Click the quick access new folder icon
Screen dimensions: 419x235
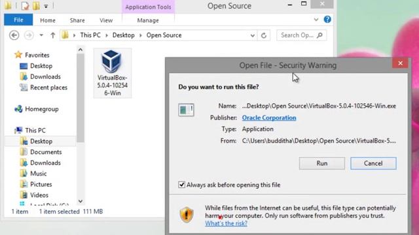pos(36,6)
